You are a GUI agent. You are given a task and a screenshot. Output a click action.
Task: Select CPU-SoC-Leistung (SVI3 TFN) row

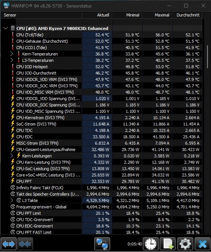pyautogui.click(x=106, y=168)
